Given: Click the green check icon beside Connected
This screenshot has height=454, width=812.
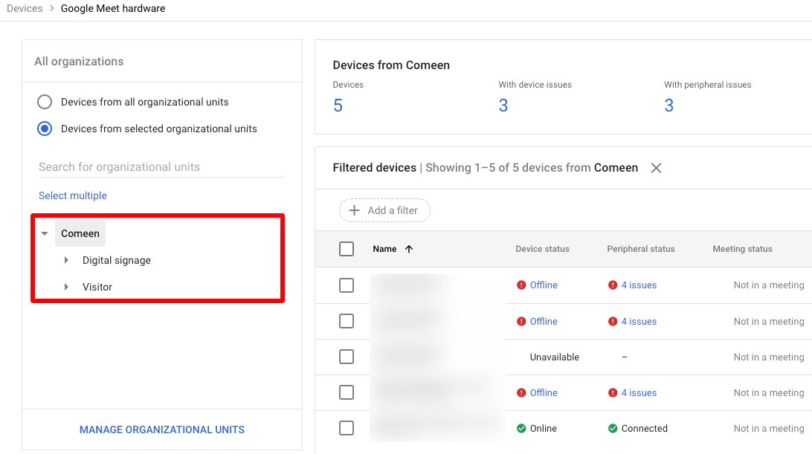Looking at the screenshot, I should tap(613, 428).
